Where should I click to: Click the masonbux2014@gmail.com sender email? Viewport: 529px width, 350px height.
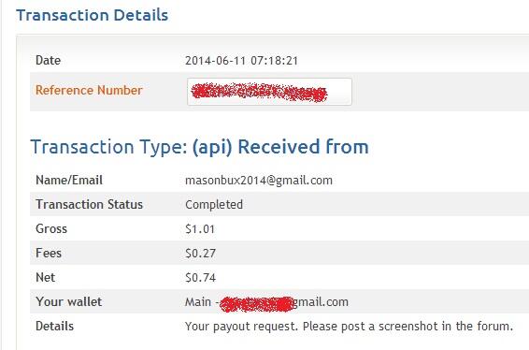click(259, 181)
